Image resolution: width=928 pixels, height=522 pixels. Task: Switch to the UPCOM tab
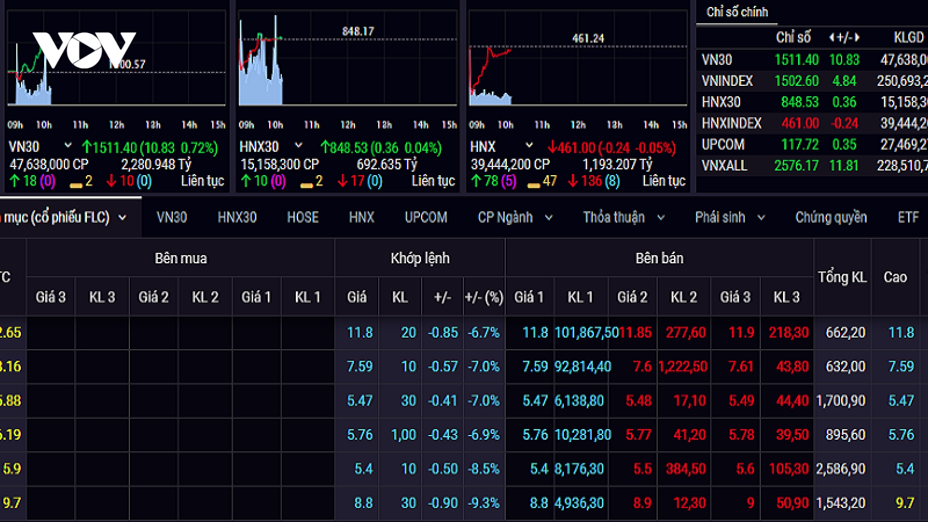426,217
